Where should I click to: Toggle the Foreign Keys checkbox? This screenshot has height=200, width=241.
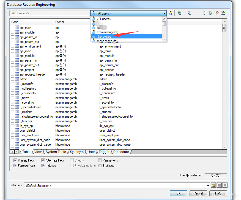pos(15,166)
